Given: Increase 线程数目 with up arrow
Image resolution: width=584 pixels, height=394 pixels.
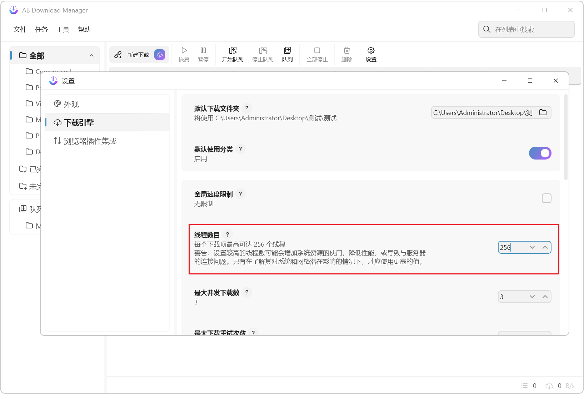Looking at the screenshot, I should click(x=545, y=247).
